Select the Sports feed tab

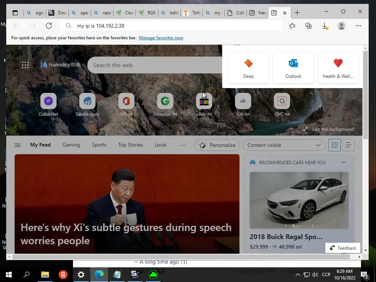pyautogui.click(x=99, y=145)
